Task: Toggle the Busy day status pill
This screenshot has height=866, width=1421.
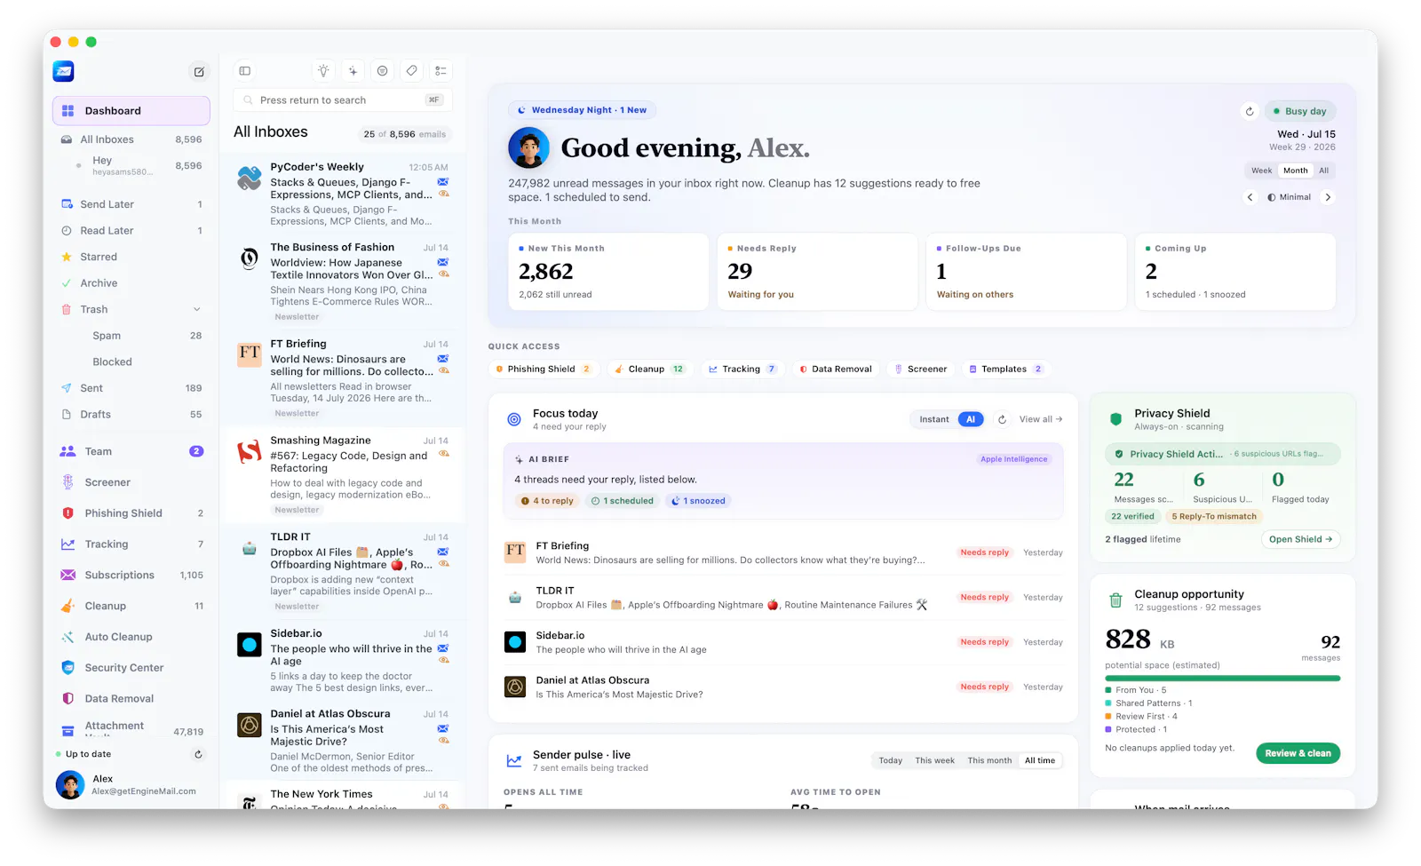Action: 1300,111
